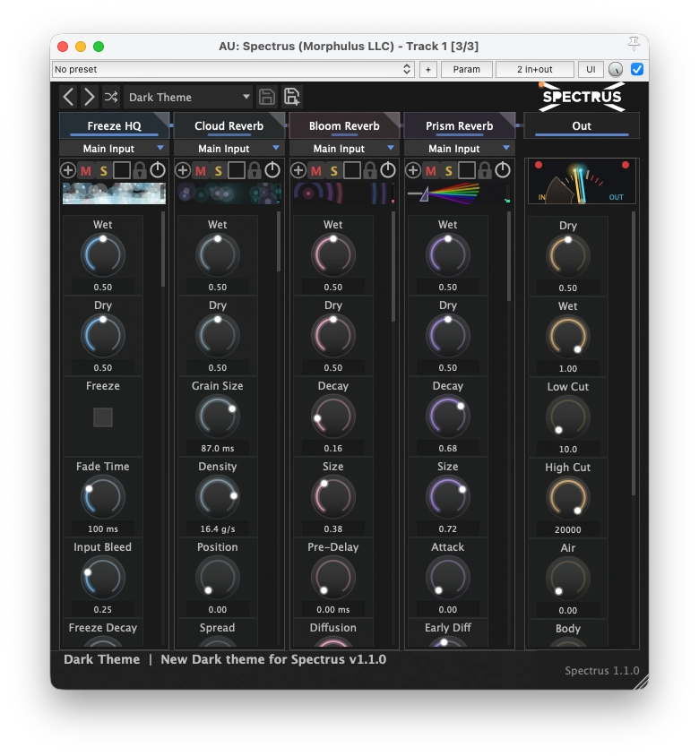Viewport: 699px width, 756px height.
Task: Click the Out module High Cut knob
Action: 568,497
